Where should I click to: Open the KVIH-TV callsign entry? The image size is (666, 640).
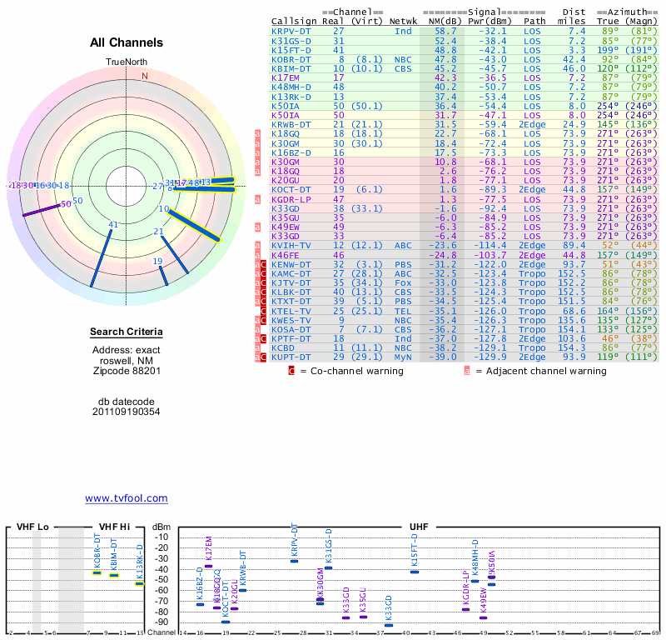[x=291, y=245]
